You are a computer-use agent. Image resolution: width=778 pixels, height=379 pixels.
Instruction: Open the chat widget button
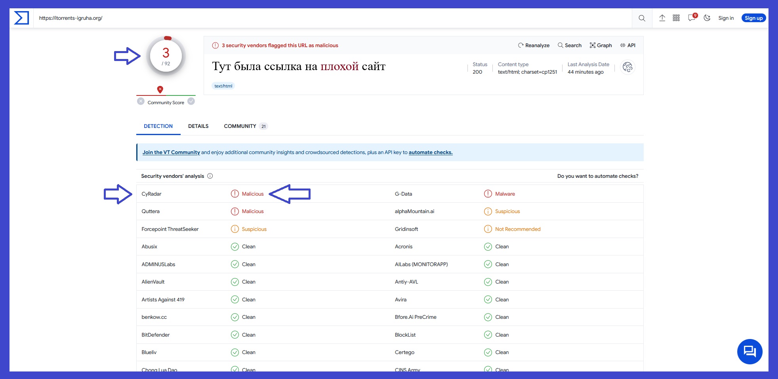point(749,351)
